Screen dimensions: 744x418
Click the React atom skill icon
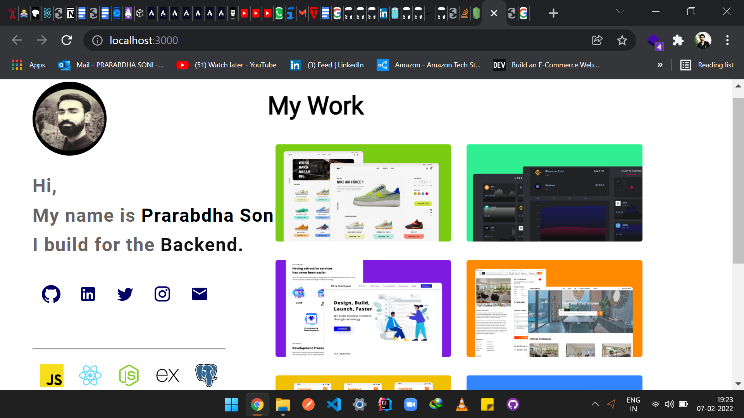[90, 375]
